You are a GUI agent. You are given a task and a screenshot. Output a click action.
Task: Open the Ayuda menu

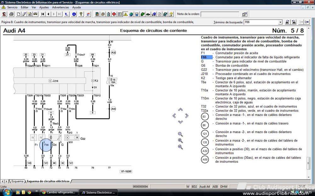(x=76, y=7)
